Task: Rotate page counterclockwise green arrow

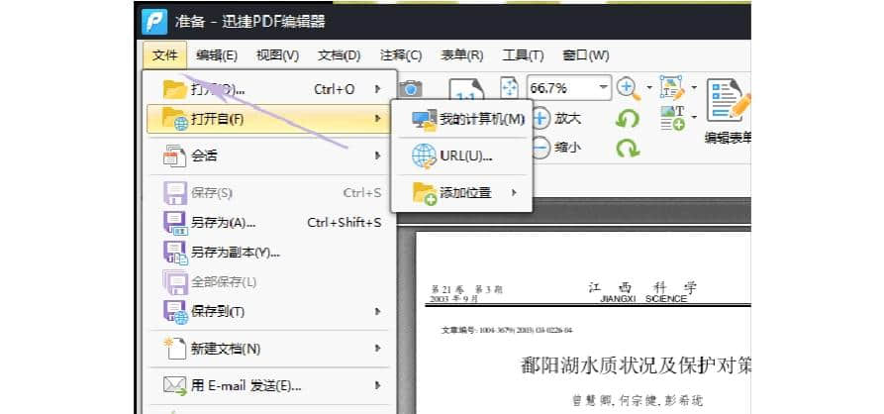Action: (x=627, y=119)
